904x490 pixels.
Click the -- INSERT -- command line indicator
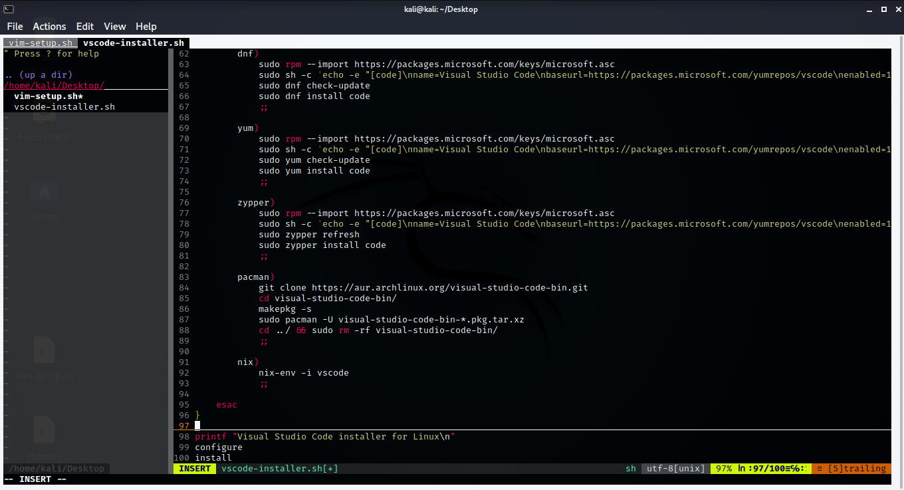click(35, 479)
